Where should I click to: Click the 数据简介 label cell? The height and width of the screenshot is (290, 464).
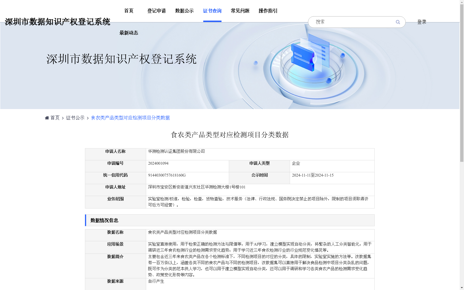[115, 266]
